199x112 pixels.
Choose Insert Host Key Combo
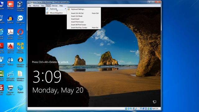(84, 28)
